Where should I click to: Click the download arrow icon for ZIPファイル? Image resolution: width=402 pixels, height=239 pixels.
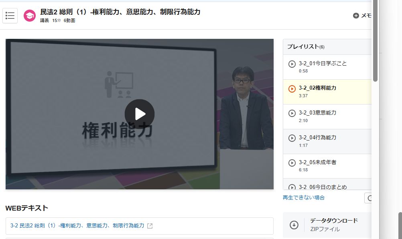click(294, 225)
